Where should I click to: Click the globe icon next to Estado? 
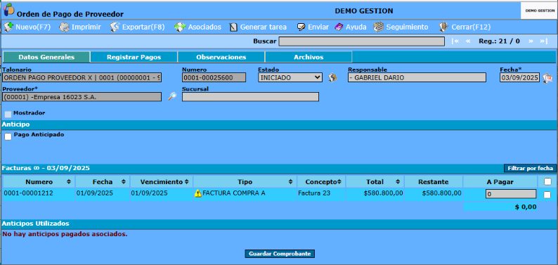click(x=332, y=77)
